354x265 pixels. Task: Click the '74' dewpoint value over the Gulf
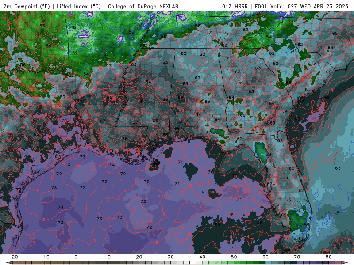[x=61, y=207]
